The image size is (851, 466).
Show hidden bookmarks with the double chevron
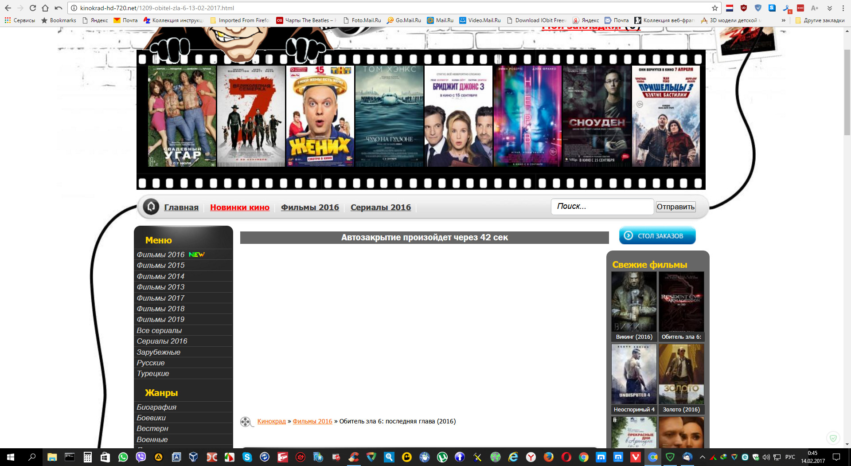(783, 20)
